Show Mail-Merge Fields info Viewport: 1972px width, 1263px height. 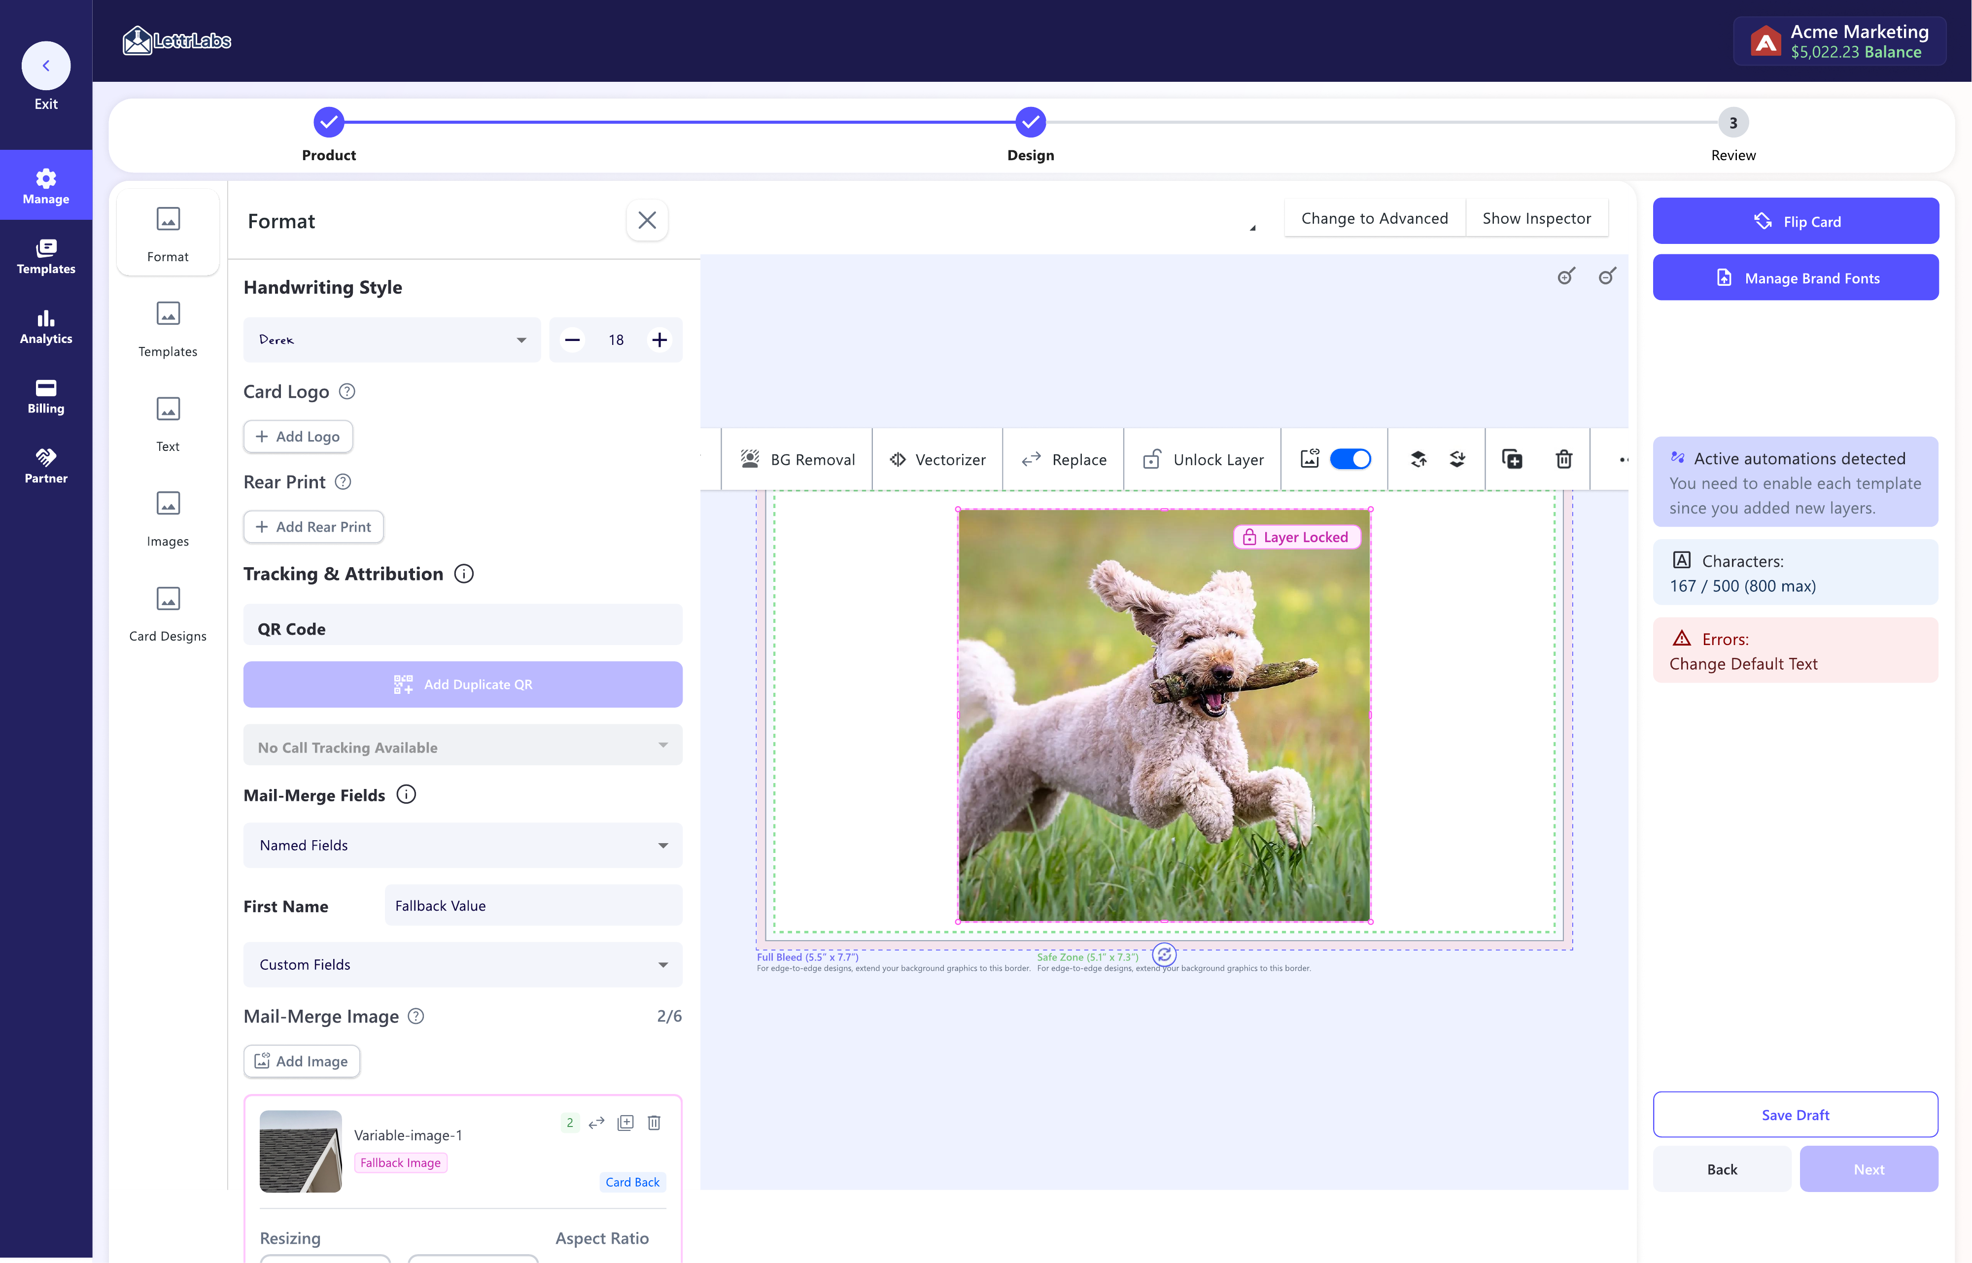pyautogui.click(x=407, y=794)
